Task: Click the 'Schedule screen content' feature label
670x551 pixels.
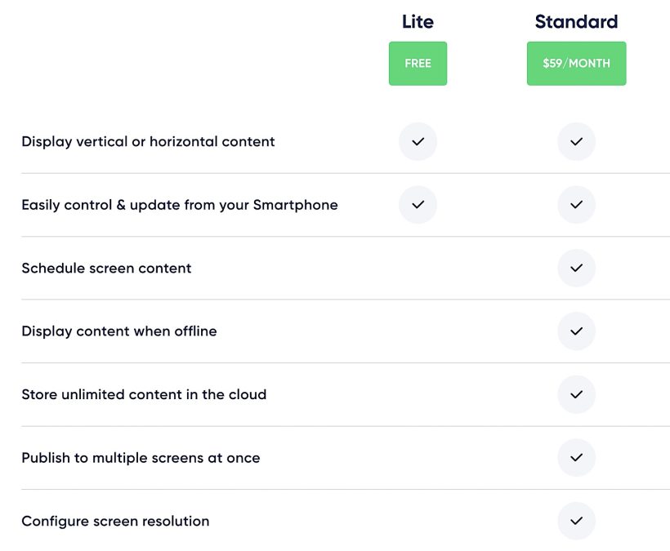Action: click(x=106, y=268)
